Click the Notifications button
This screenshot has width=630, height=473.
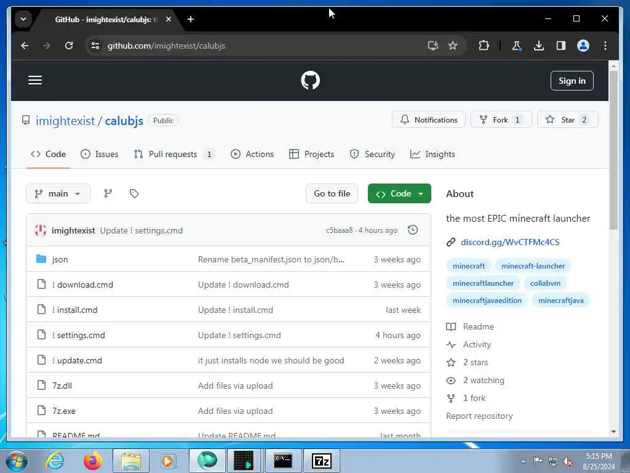coord(429,119)
